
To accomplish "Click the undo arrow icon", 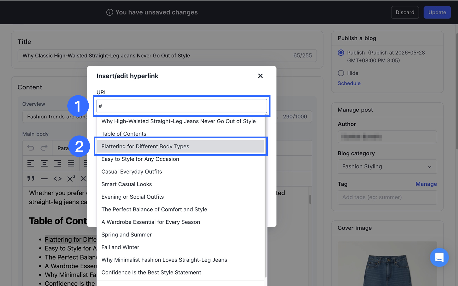I will (31, 148).
